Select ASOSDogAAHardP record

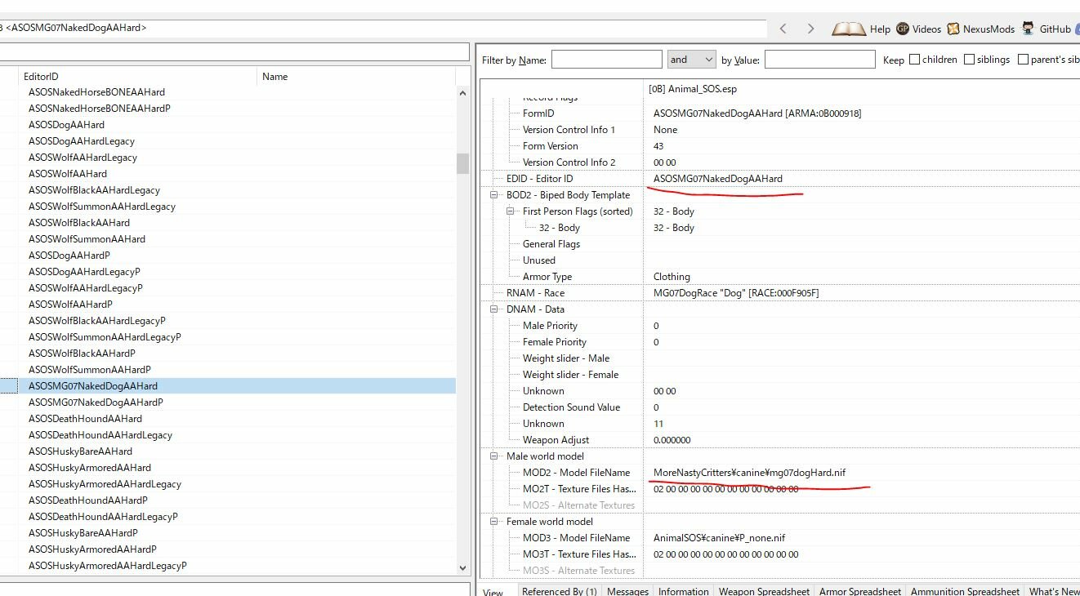pyautogui.click(x=69, y=256)
